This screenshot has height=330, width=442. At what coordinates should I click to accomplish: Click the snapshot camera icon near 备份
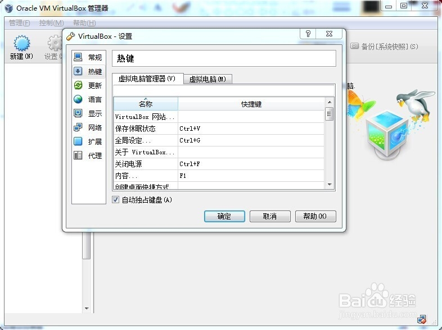(354, 46)
